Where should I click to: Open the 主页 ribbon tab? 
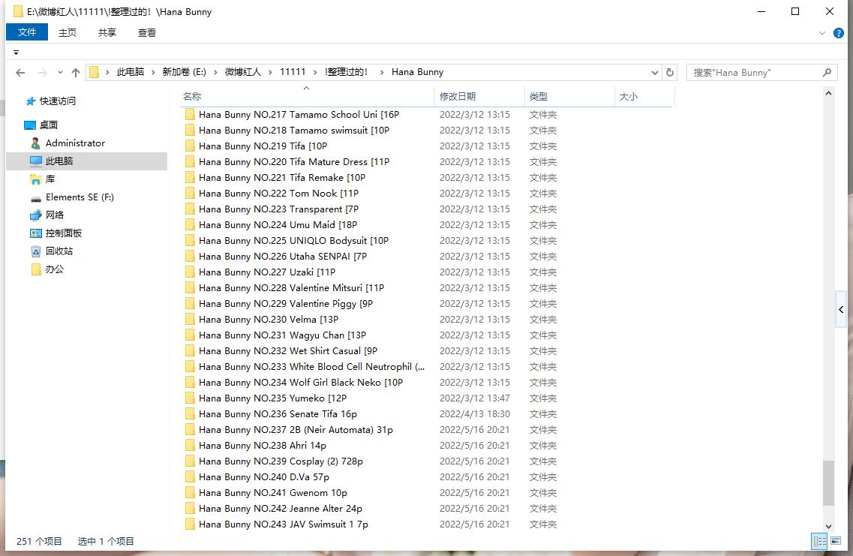(x=68, y=33)
